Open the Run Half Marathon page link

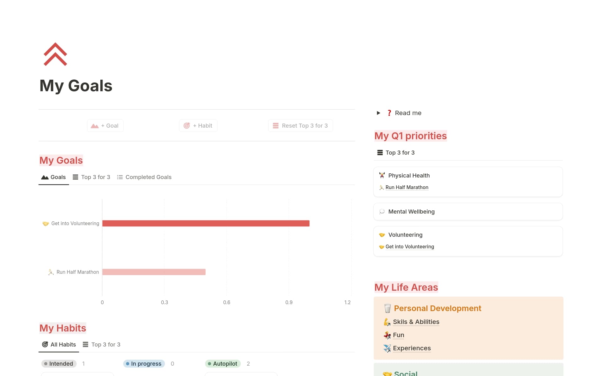click(x=407, y=187)
